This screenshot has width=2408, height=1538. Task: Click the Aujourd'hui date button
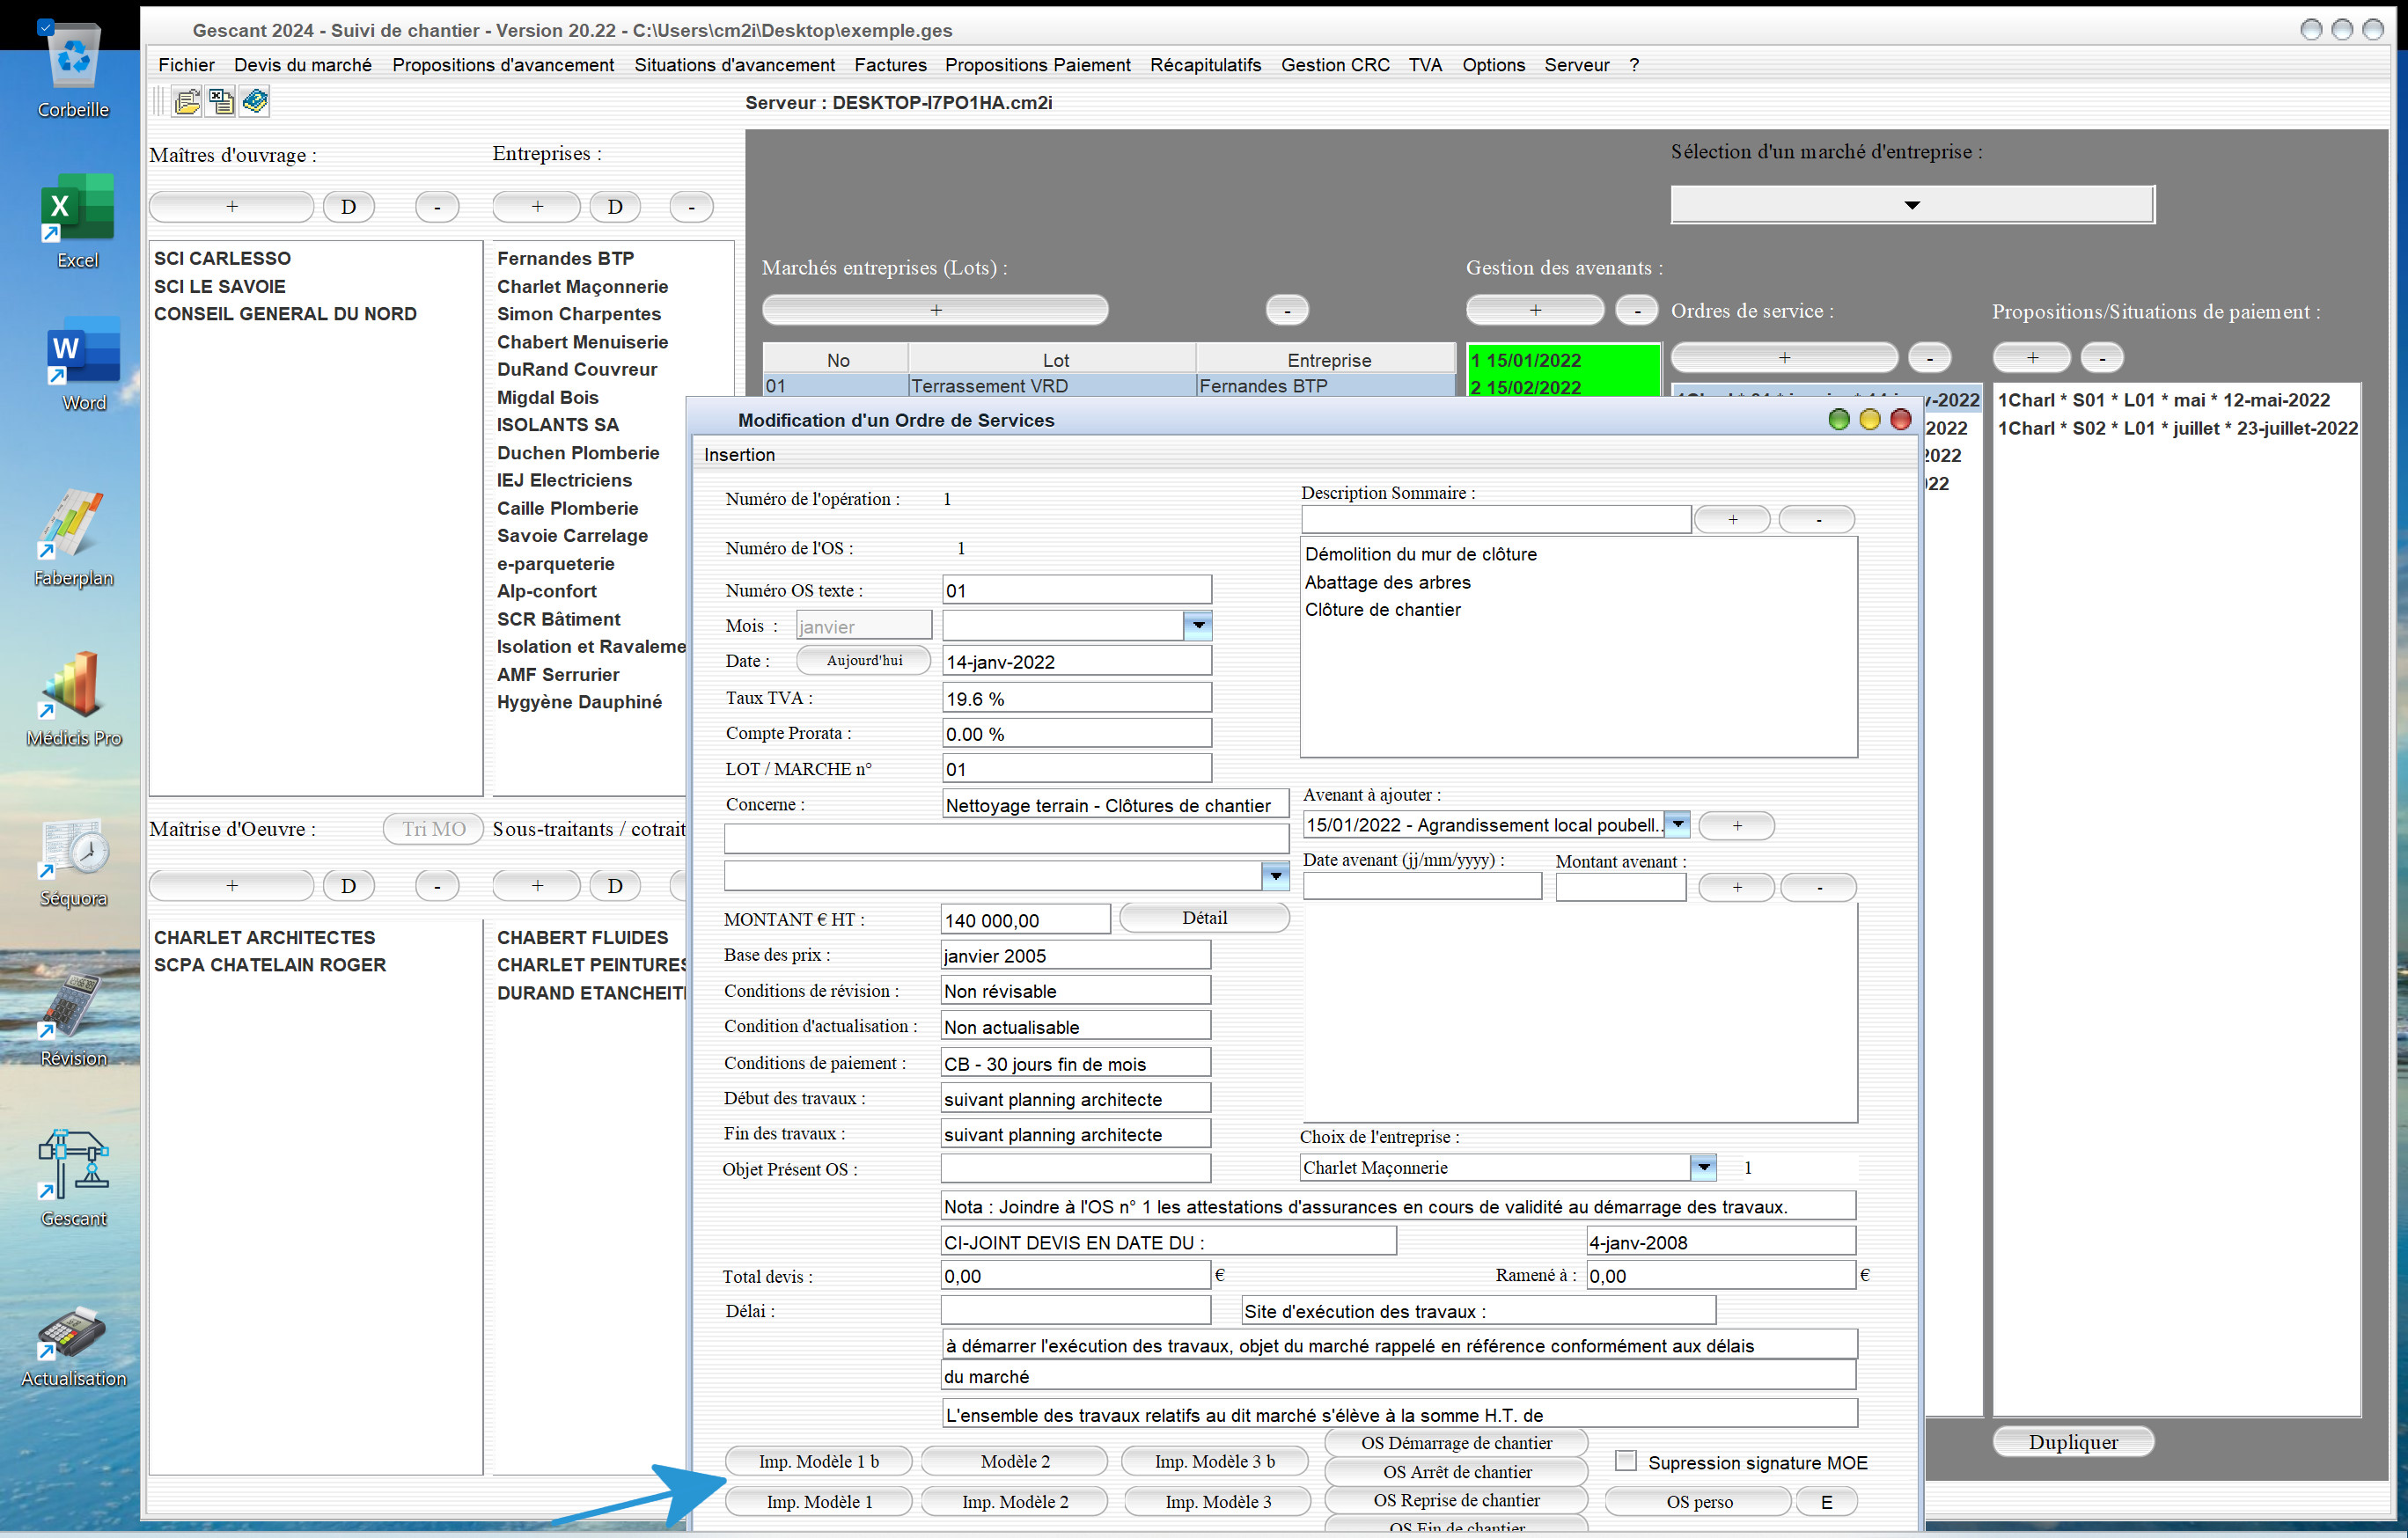[x=864, y=660]
